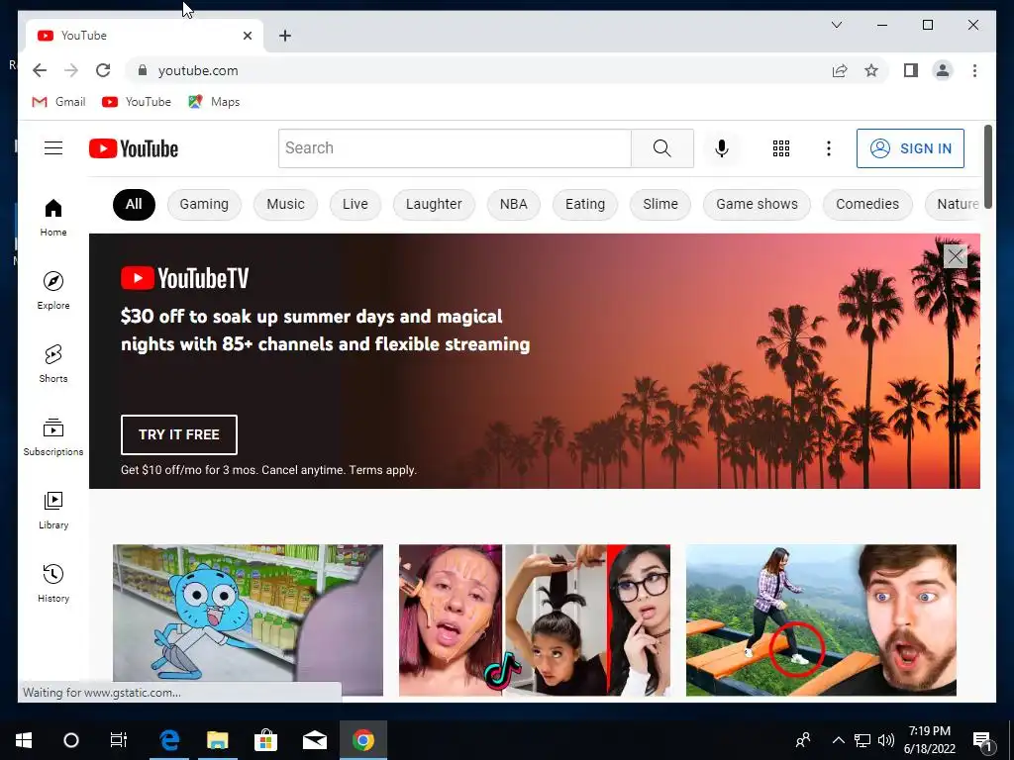Open notification action center icon
1014x760 pixels.
point(982,740)
